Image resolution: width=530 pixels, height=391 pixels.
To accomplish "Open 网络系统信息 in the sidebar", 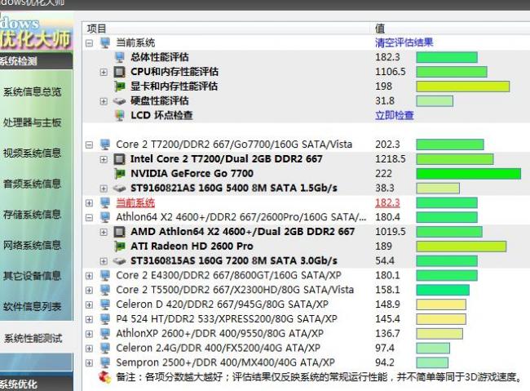I will 33,245.
